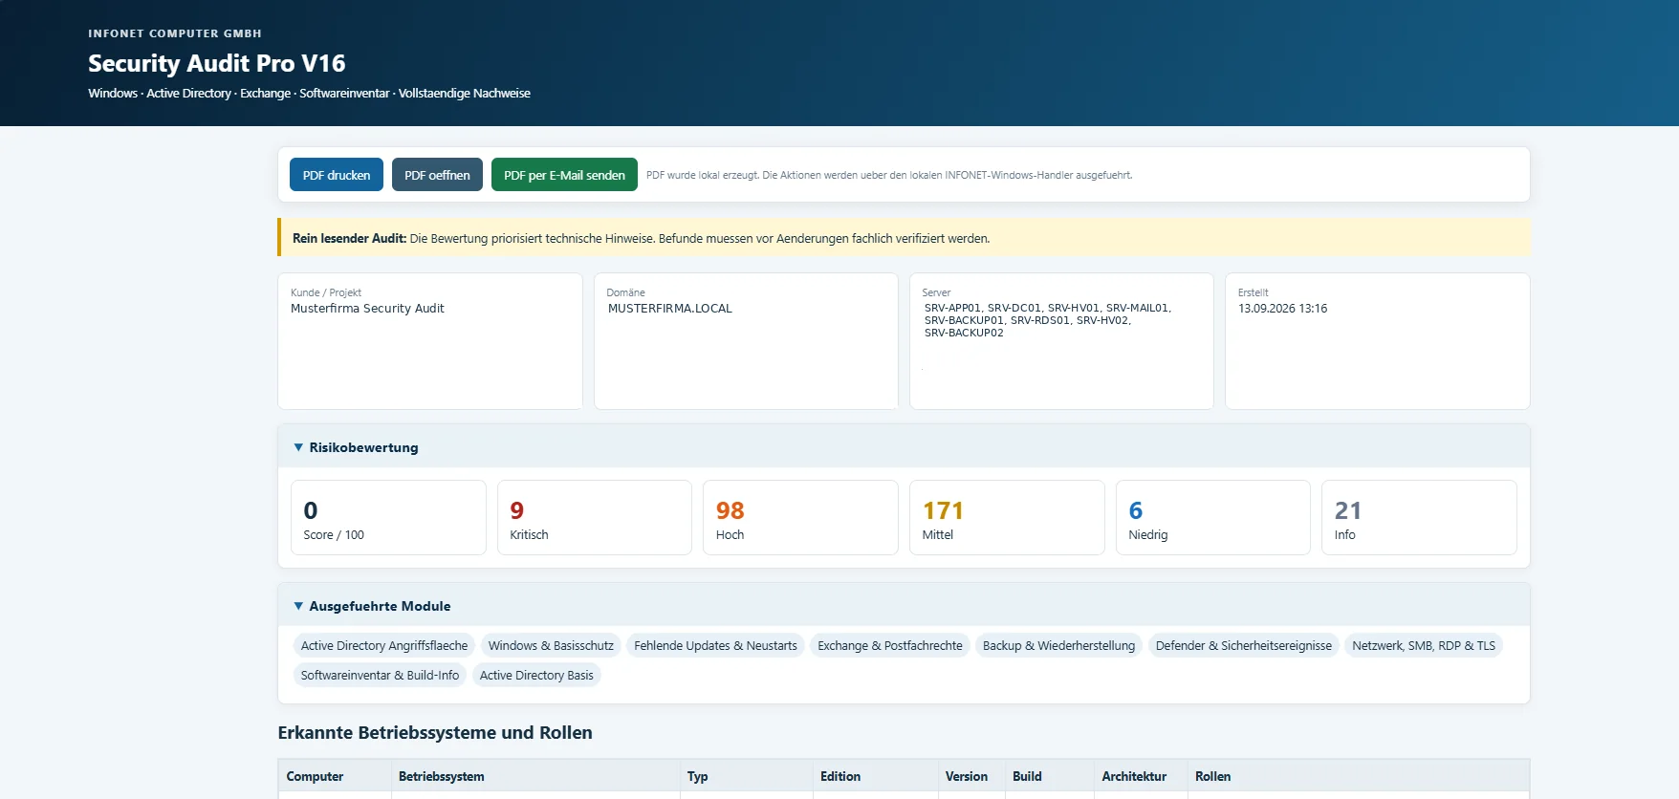Image resolution: width=1679 pixels, height=799 pixels.
Task: Click the Hoch count card showing 98
Action: click(x=800, y=517)
